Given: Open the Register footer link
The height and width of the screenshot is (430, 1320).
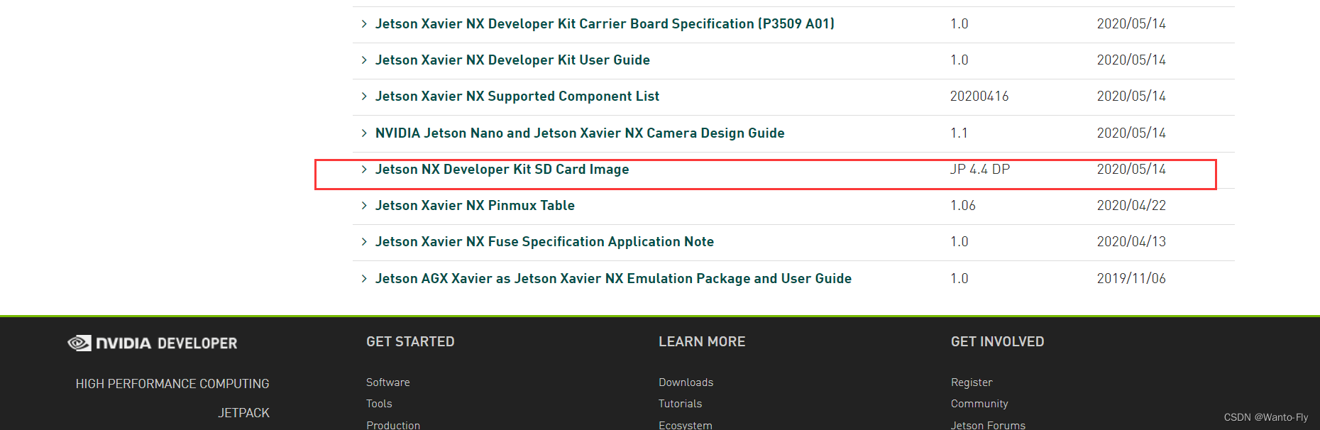Looking at the screenshot, I should point(972,382).
